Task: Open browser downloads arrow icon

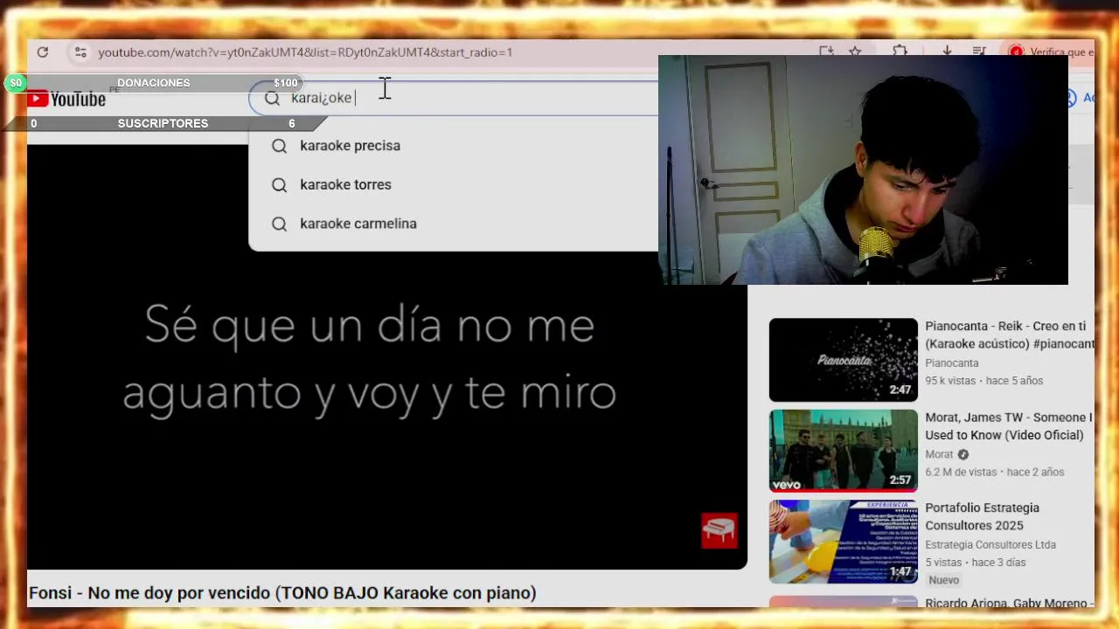Action: coord(947,52)
